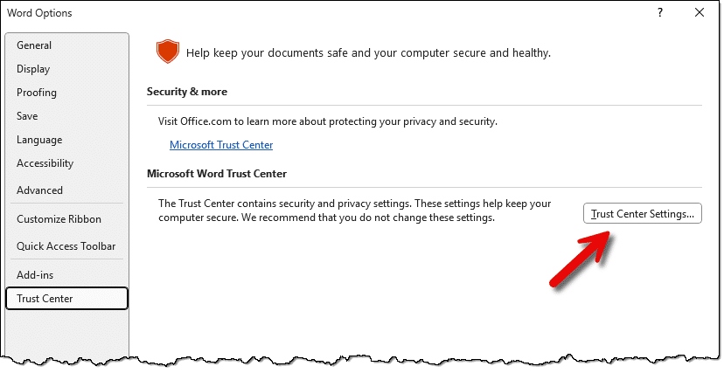Show the Advanced options
This screenshot has height=373, width=724.
tap(39, 190)
